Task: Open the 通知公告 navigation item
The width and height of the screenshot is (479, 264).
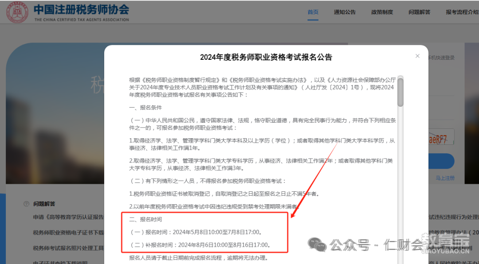Action: [x=345, y=12]
